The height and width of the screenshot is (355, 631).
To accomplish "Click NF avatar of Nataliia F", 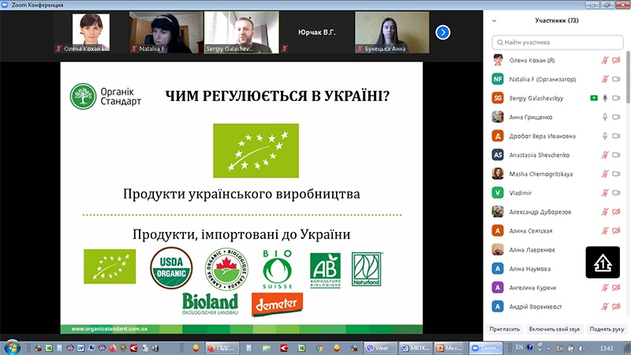I will 498,79.
